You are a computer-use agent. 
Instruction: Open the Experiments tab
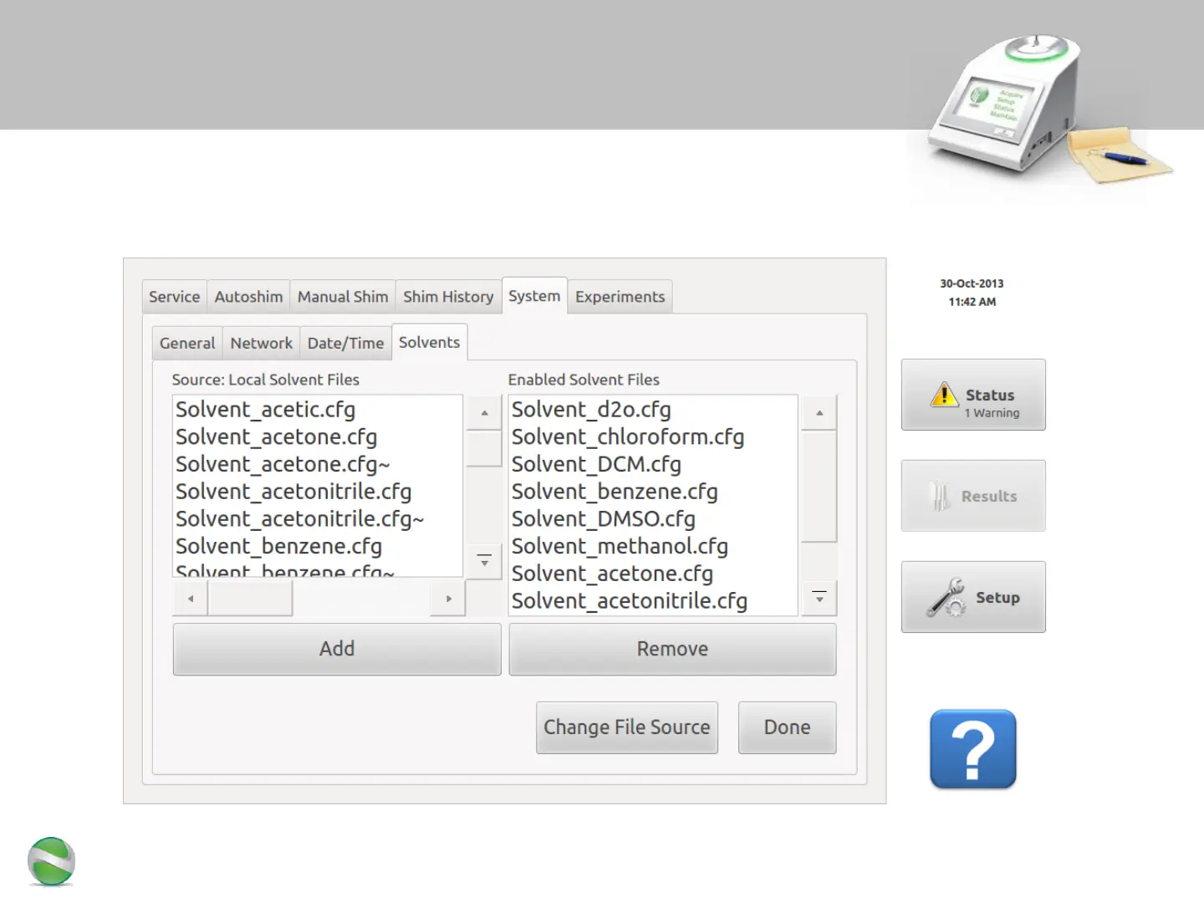(620, 297)
